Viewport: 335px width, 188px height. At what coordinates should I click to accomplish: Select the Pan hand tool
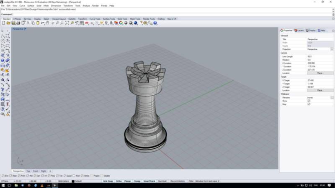[47, 23]
